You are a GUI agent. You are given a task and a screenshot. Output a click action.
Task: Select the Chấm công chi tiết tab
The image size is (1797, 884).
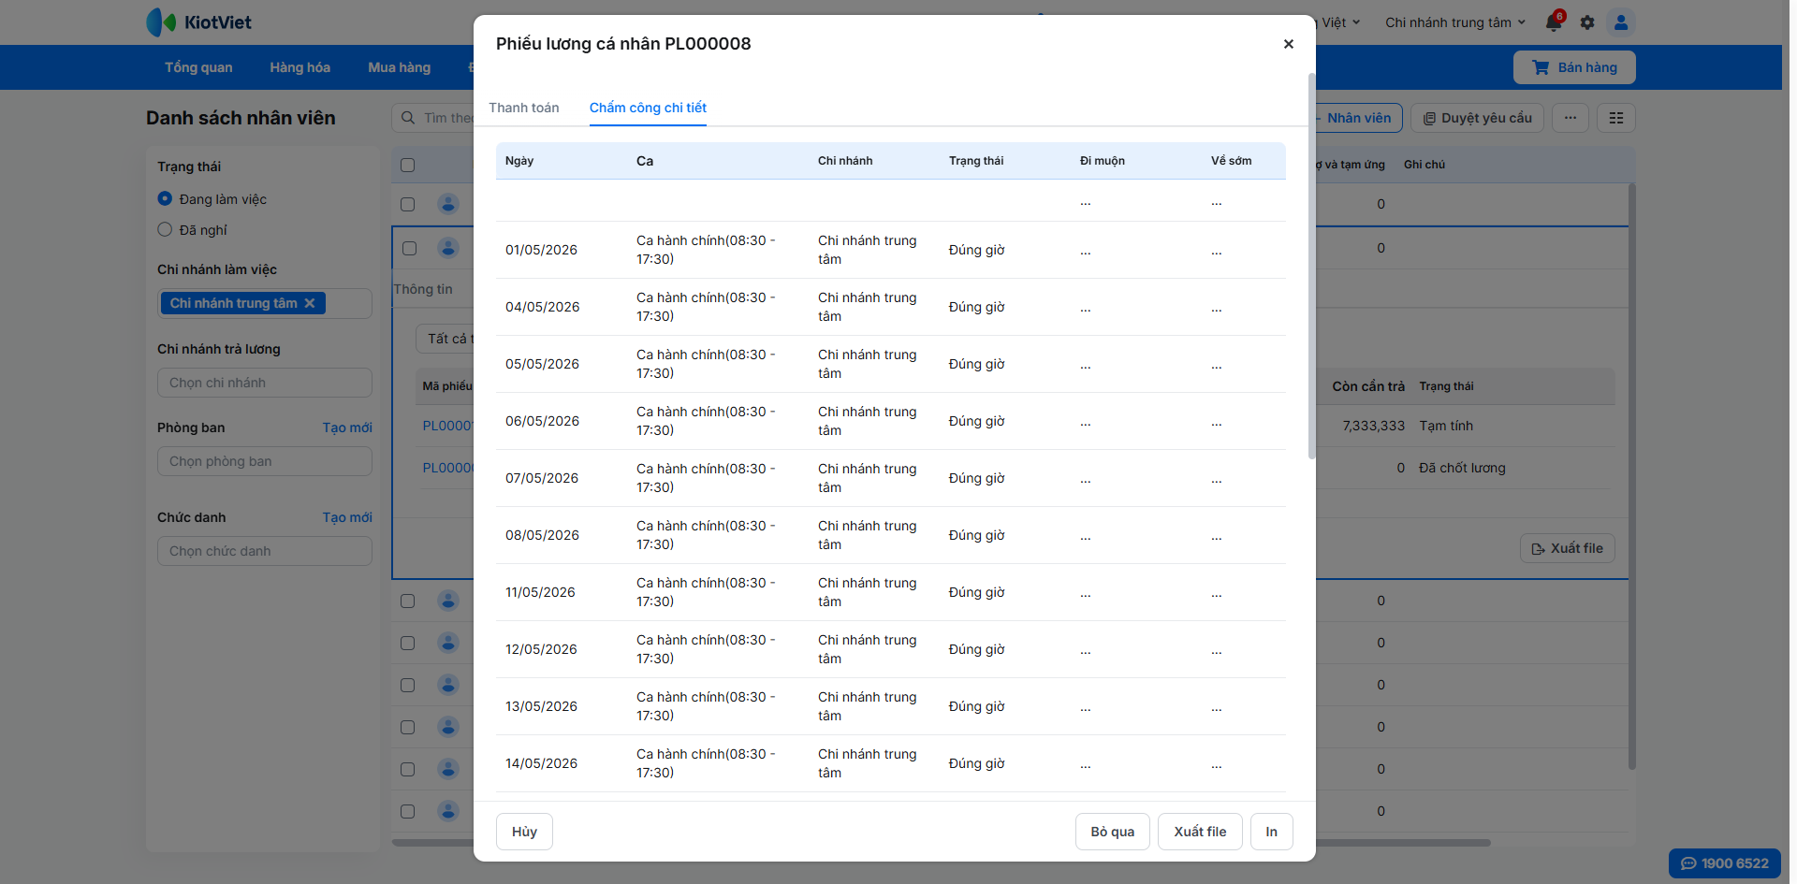coord(648,108)
